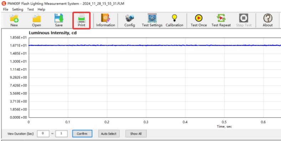Open the File menu

tap(6, 10)
